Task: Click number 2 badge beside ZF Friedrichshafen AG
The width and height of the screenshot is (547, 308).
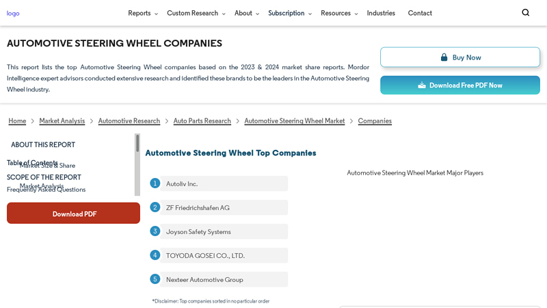Action: pos(155,207)
